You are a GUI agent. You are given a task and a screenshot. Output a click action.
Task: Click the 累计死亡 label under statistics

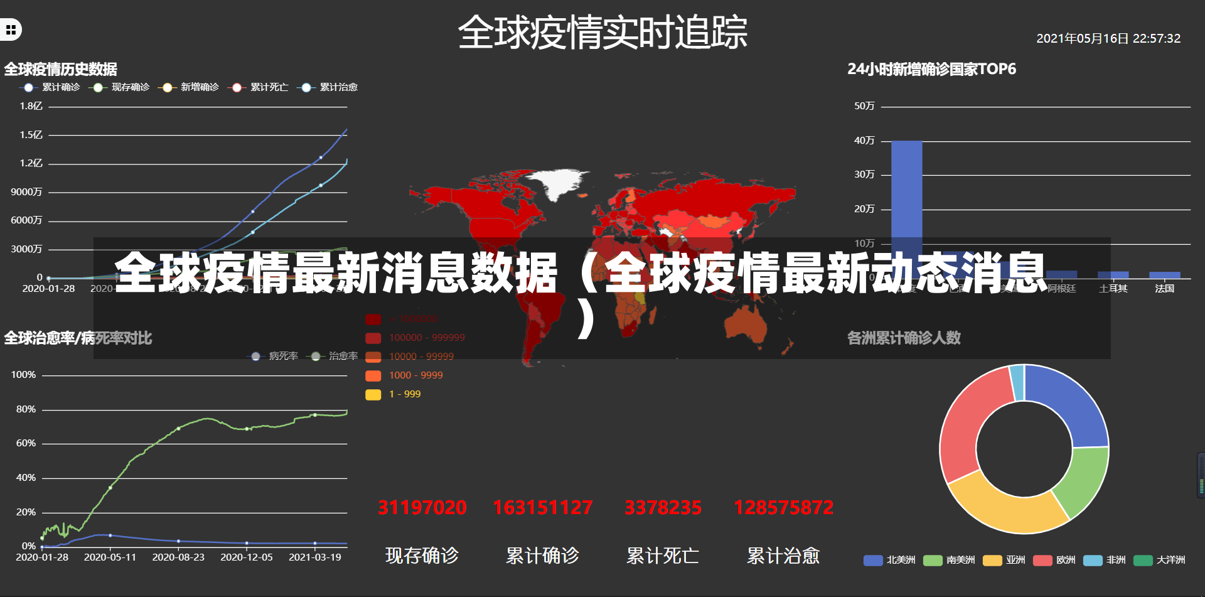pos(663,556)
